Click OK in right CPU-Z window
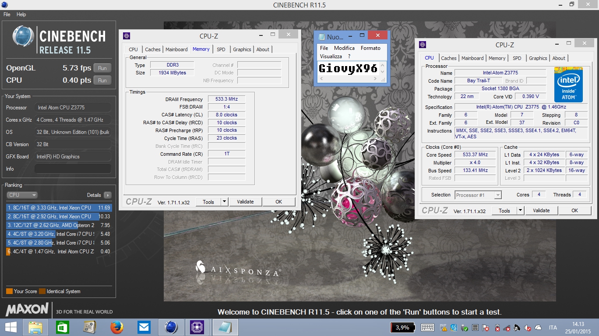This screenshot has height=336, width=599. 575,210
